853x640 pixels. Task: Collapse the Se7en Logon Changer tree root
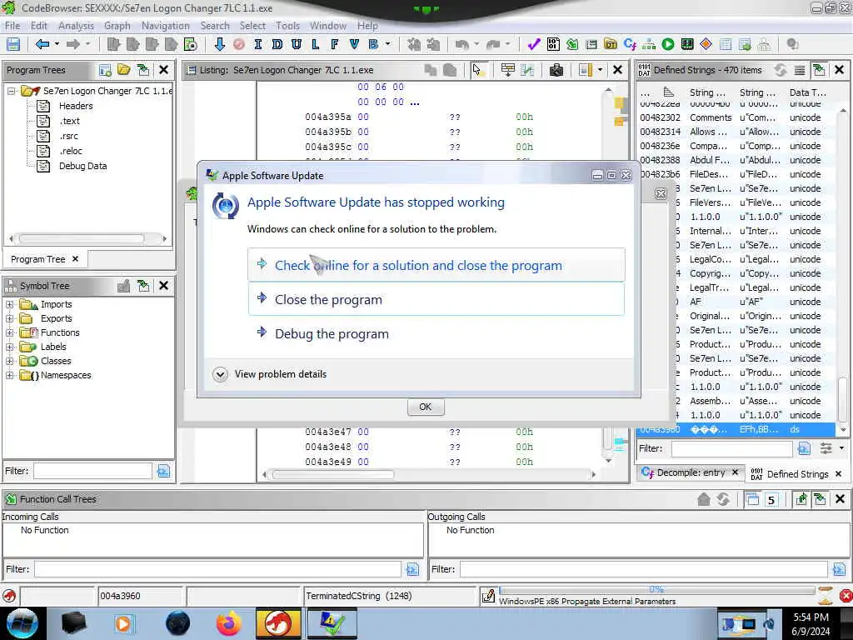click(x=11, y=91)
